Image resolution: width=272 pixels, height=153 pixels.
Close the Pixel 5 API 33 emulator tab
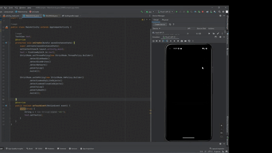(x=177, y=37)
